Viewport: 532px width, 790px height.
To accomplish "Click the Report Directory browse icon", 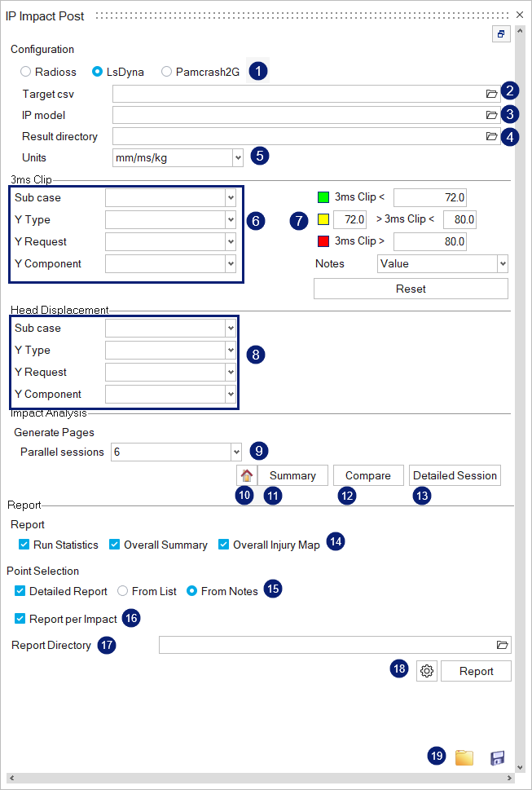I will click(502, 645).
